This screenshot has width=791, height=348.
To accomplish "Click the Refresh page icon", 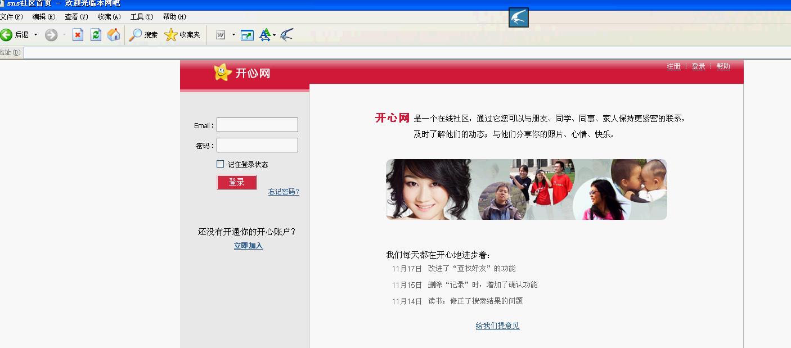I will click(x=96, y=35).
